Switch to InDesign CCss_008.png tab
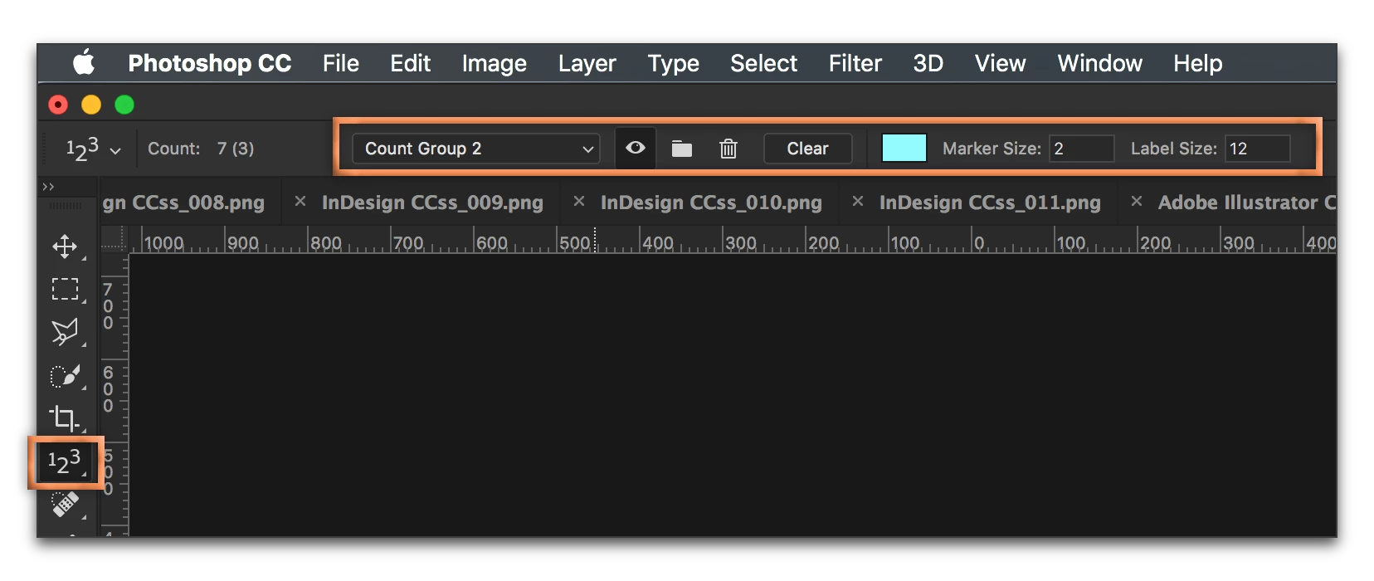The height and width of the screenshot is (581, 1374). [x=183, y=203]
